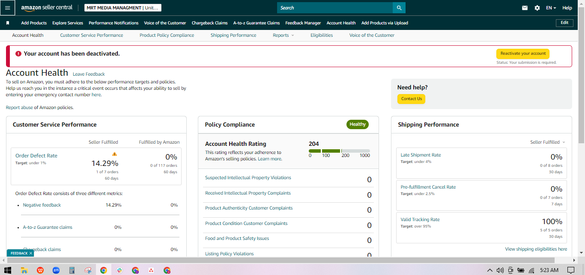The width and height of the screenshot is (585, 275).
Task: Open the Late Shipment Rate link
Action: (x=421, y=155)
